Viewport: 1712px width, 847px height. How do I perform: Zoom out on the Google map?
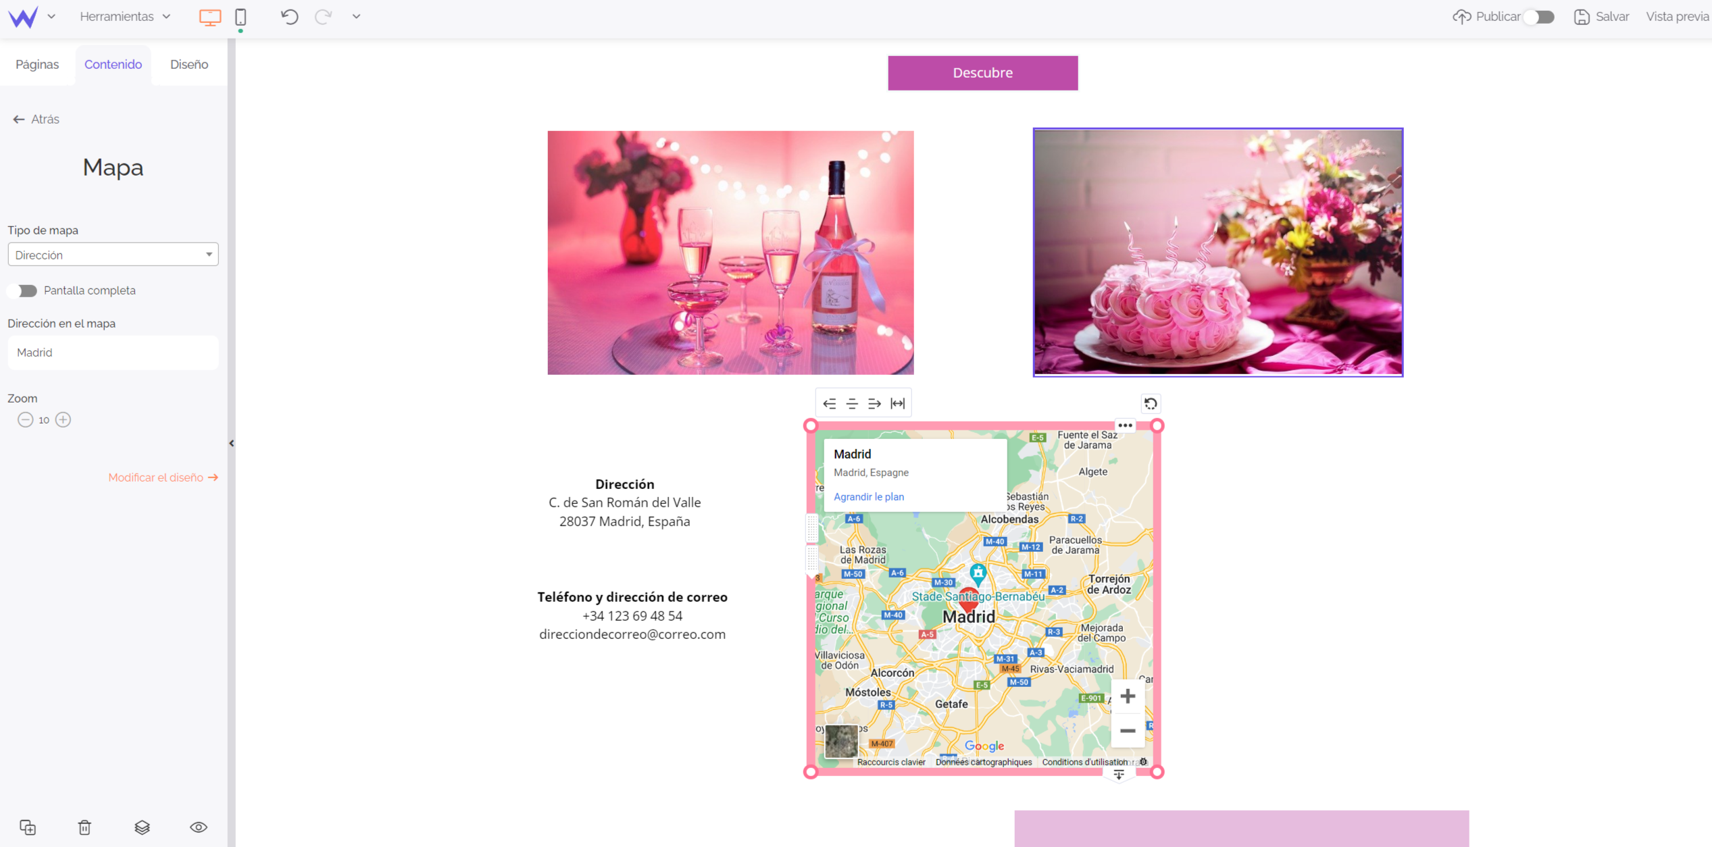[x=1128, y=731]
